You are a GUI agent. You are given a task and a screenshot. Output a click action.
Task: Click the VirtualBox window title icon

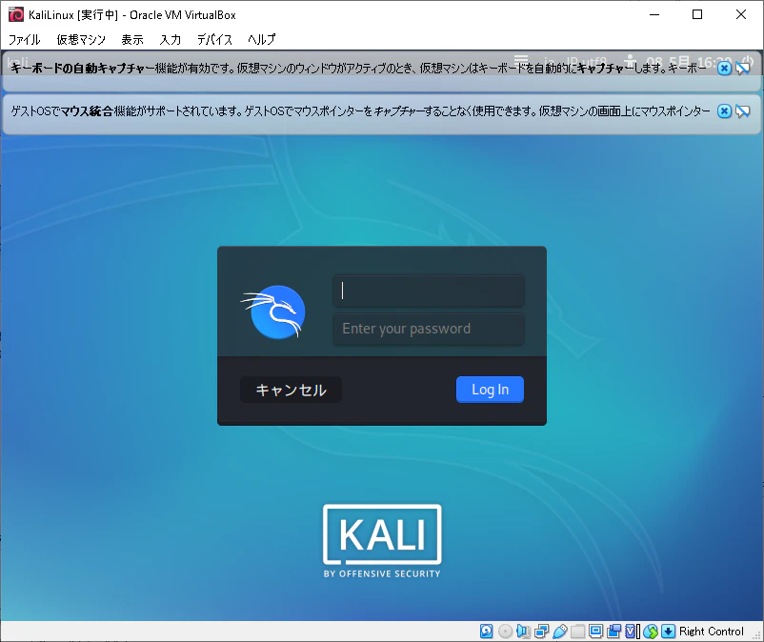[x=16, y=14]
